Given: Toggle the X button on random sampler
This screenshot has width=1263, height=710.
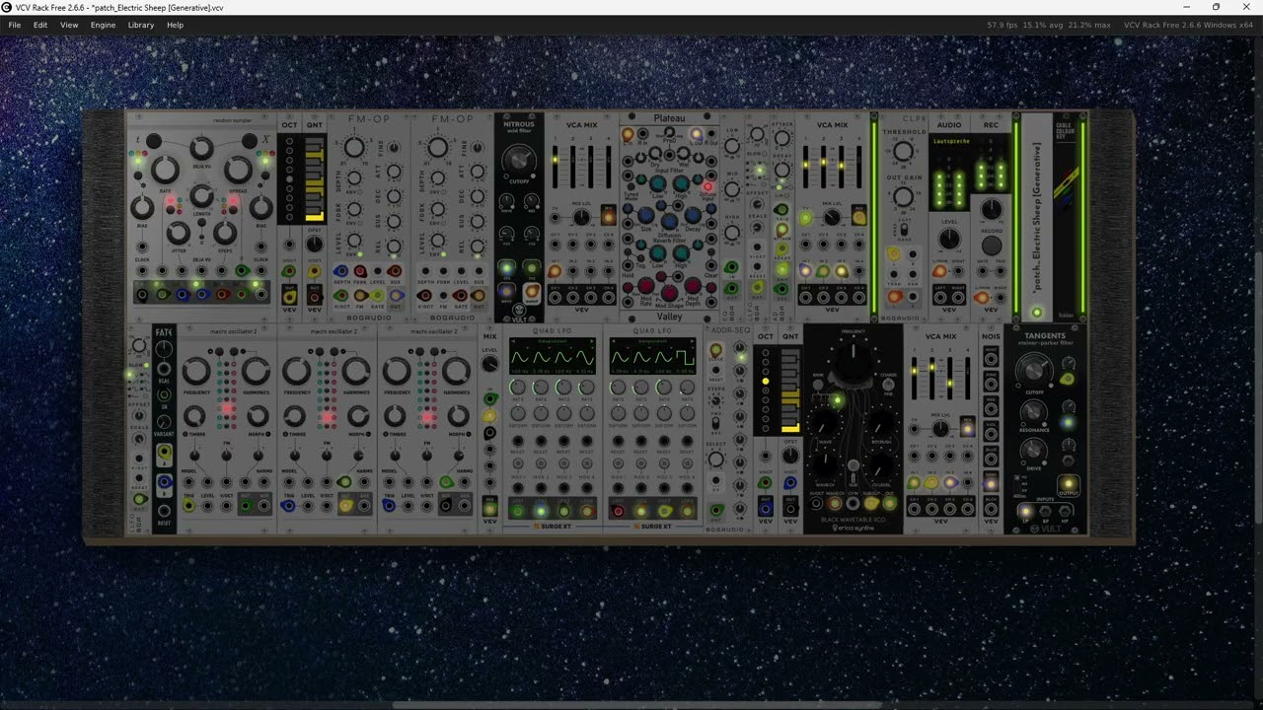Looking at the screenshot, I should tap(250, 142).
